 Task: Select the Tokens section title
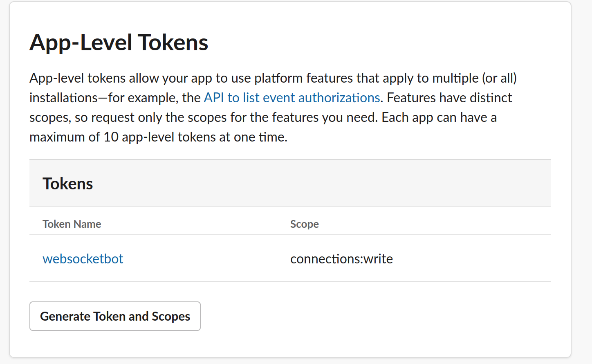68,184
